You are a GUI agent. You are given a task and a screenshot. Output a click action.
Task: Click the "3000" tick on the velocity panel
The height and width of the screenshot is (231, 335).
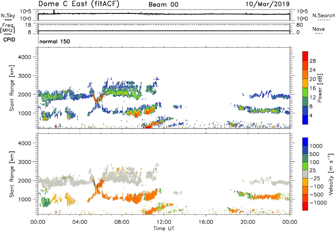(25, 162)
